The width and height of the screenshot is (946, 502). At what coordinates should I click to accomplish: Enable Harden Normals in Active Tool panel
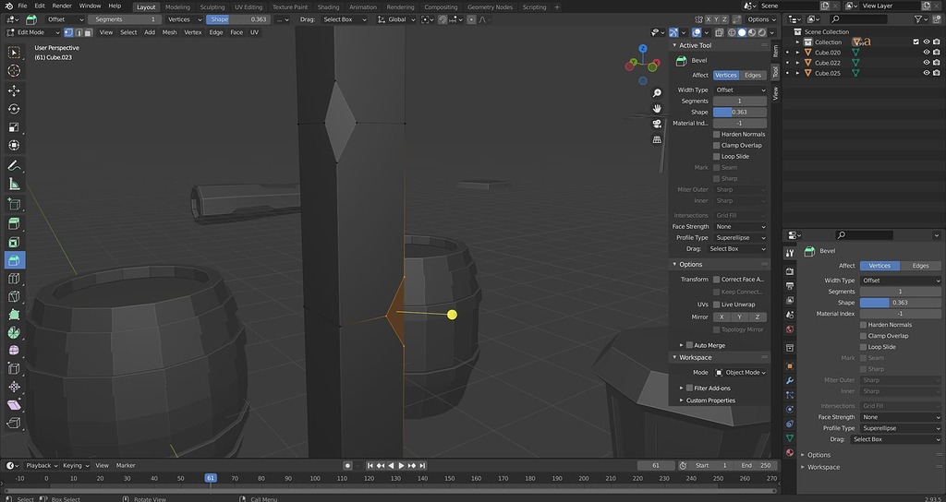tap(717, 135)
